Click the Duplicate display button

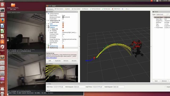click(x=58, y=61)
